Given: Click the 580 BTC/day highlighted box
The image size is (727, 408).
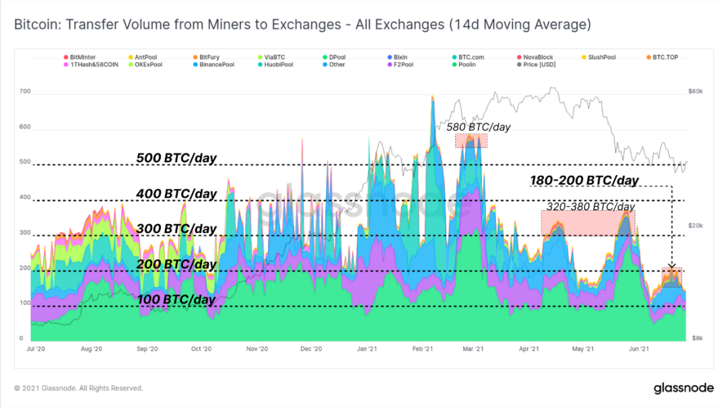Looking at the screenshot, I should pos(471,141).
